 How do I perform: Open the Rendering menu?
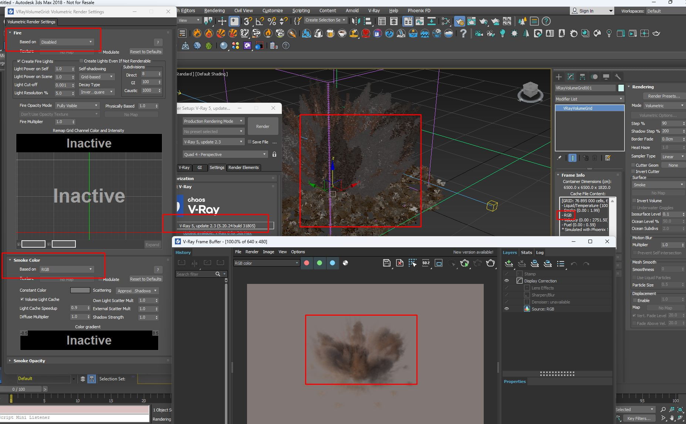pos(214,11)
